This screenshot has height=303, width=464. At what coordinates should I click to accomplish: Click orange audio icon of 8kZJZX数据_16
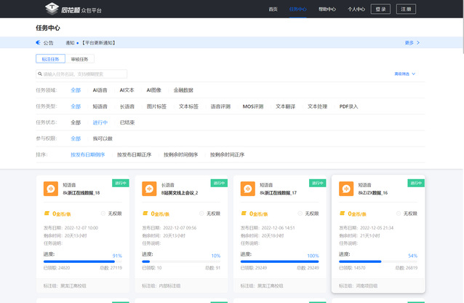pyautogui.click(x=345, y=189)
